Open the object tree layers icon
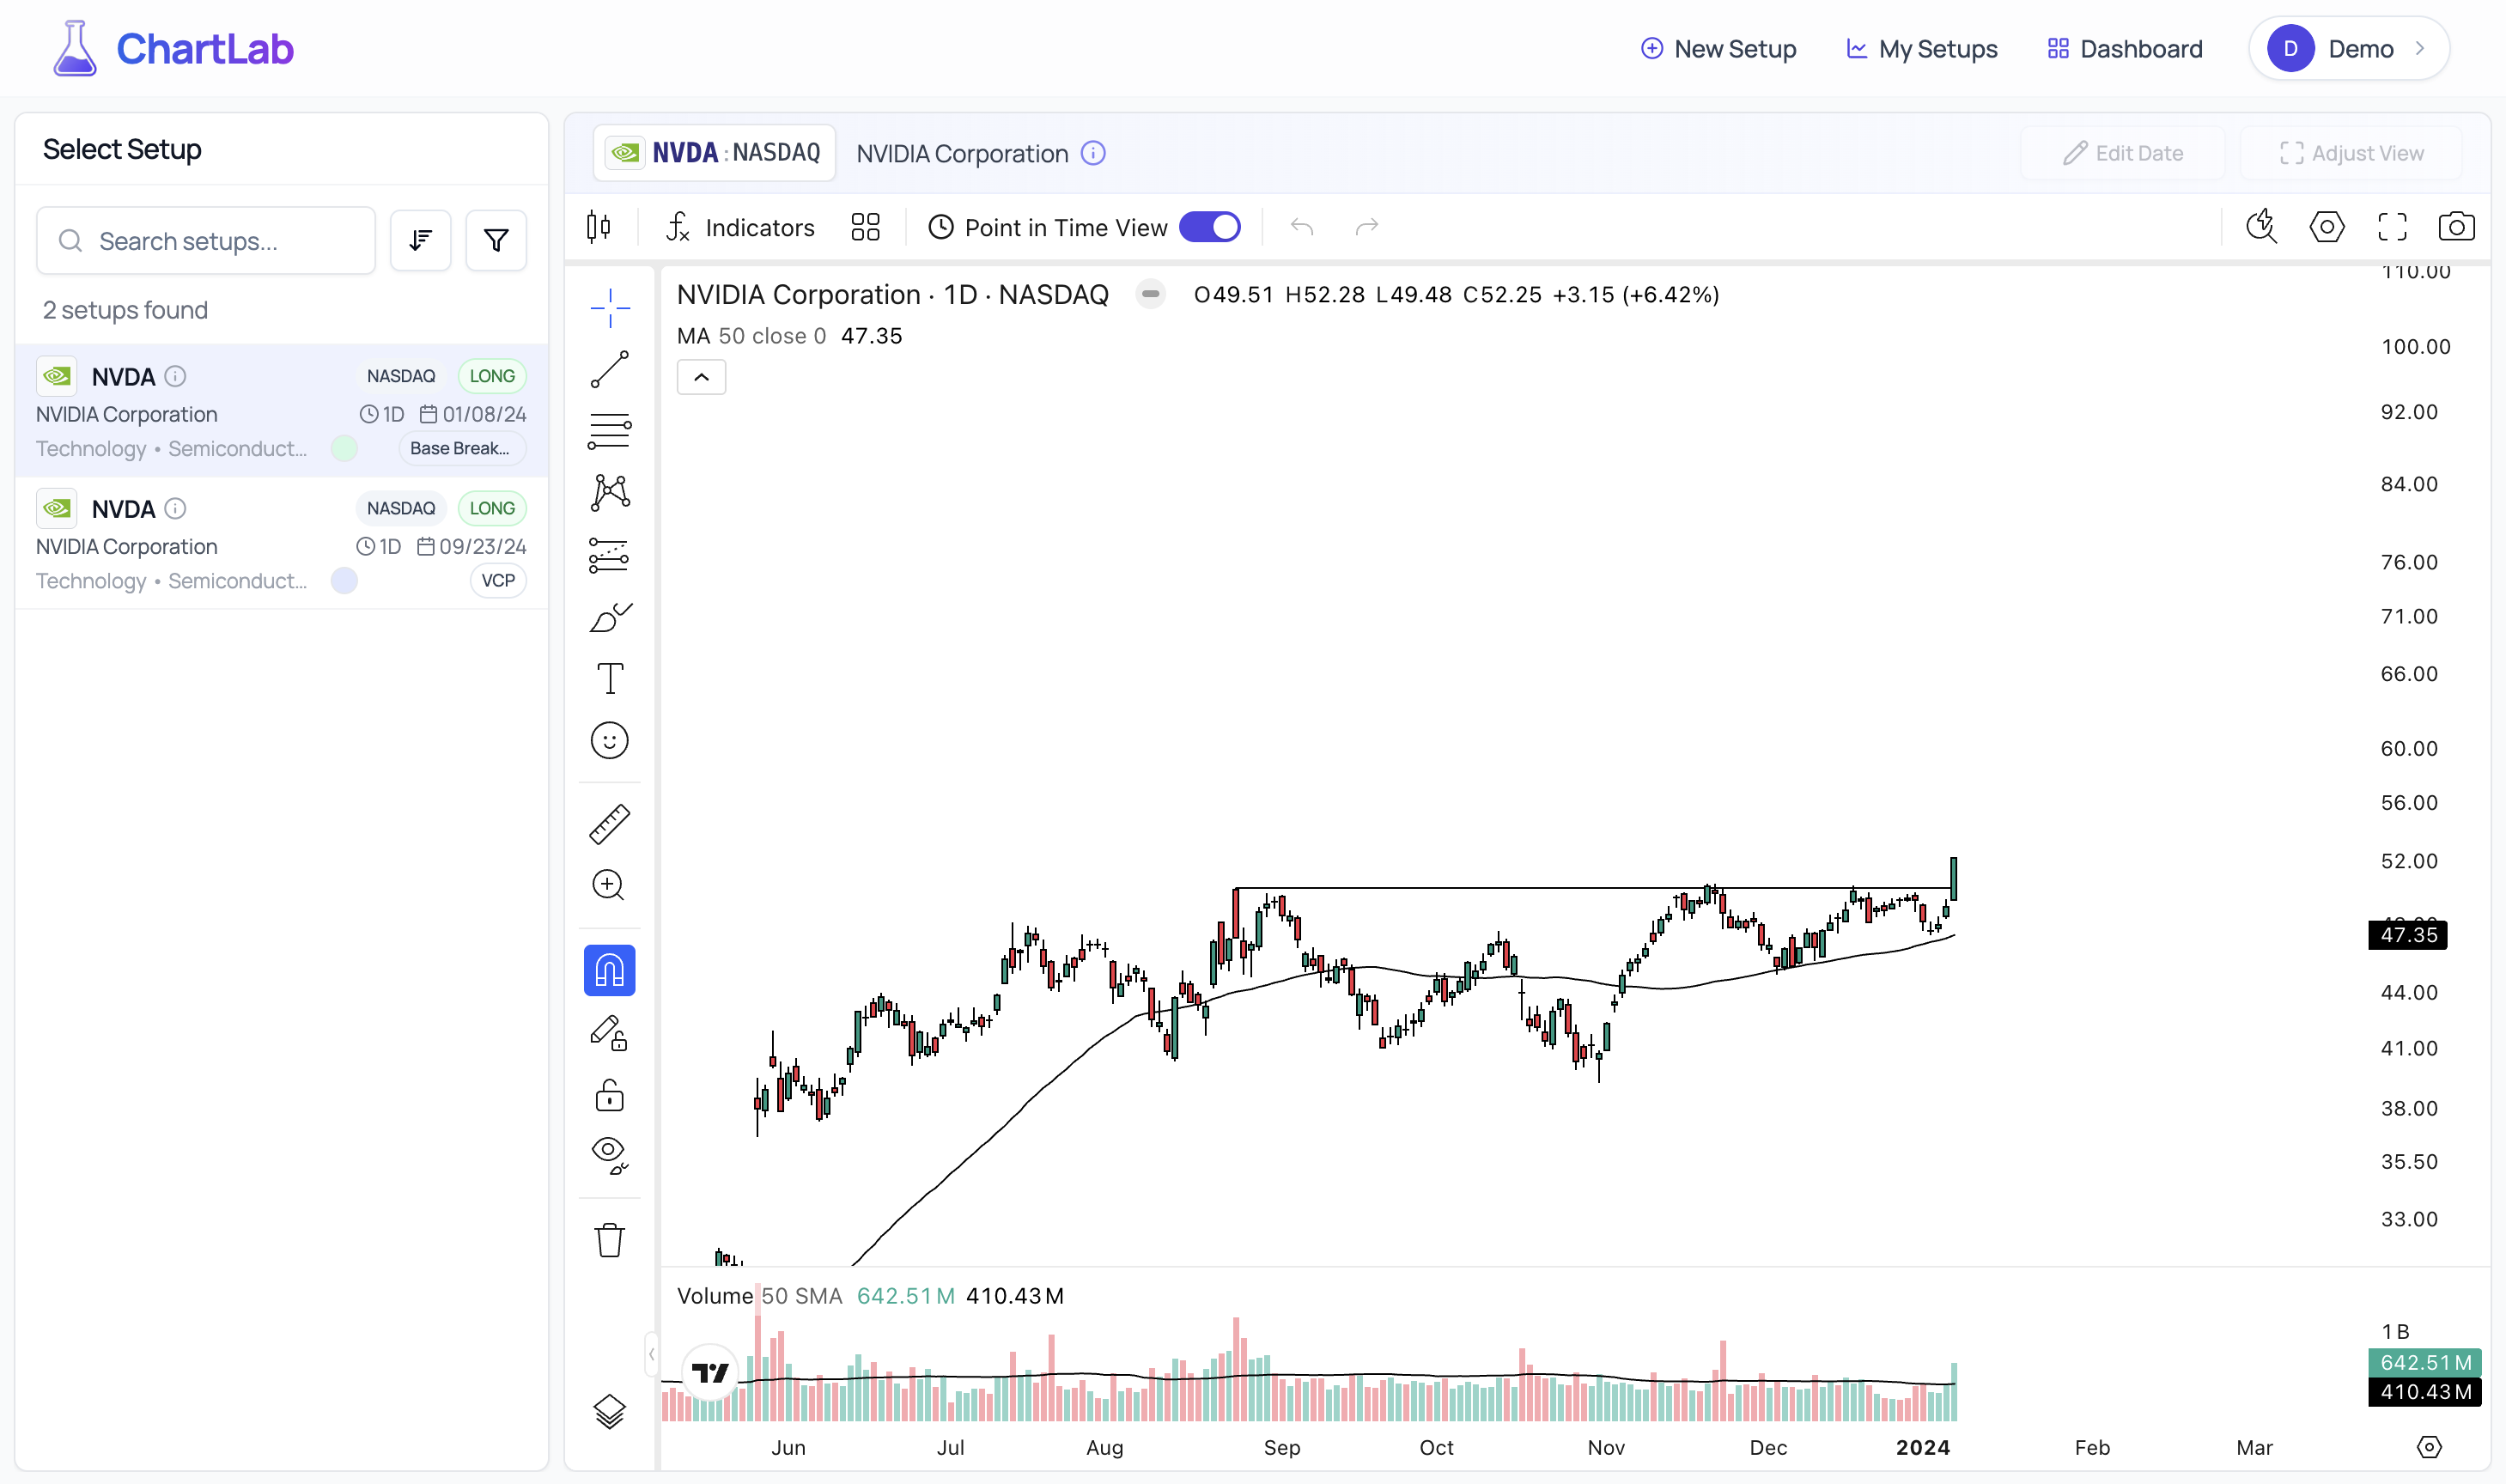 click(x=609, y=1412)
